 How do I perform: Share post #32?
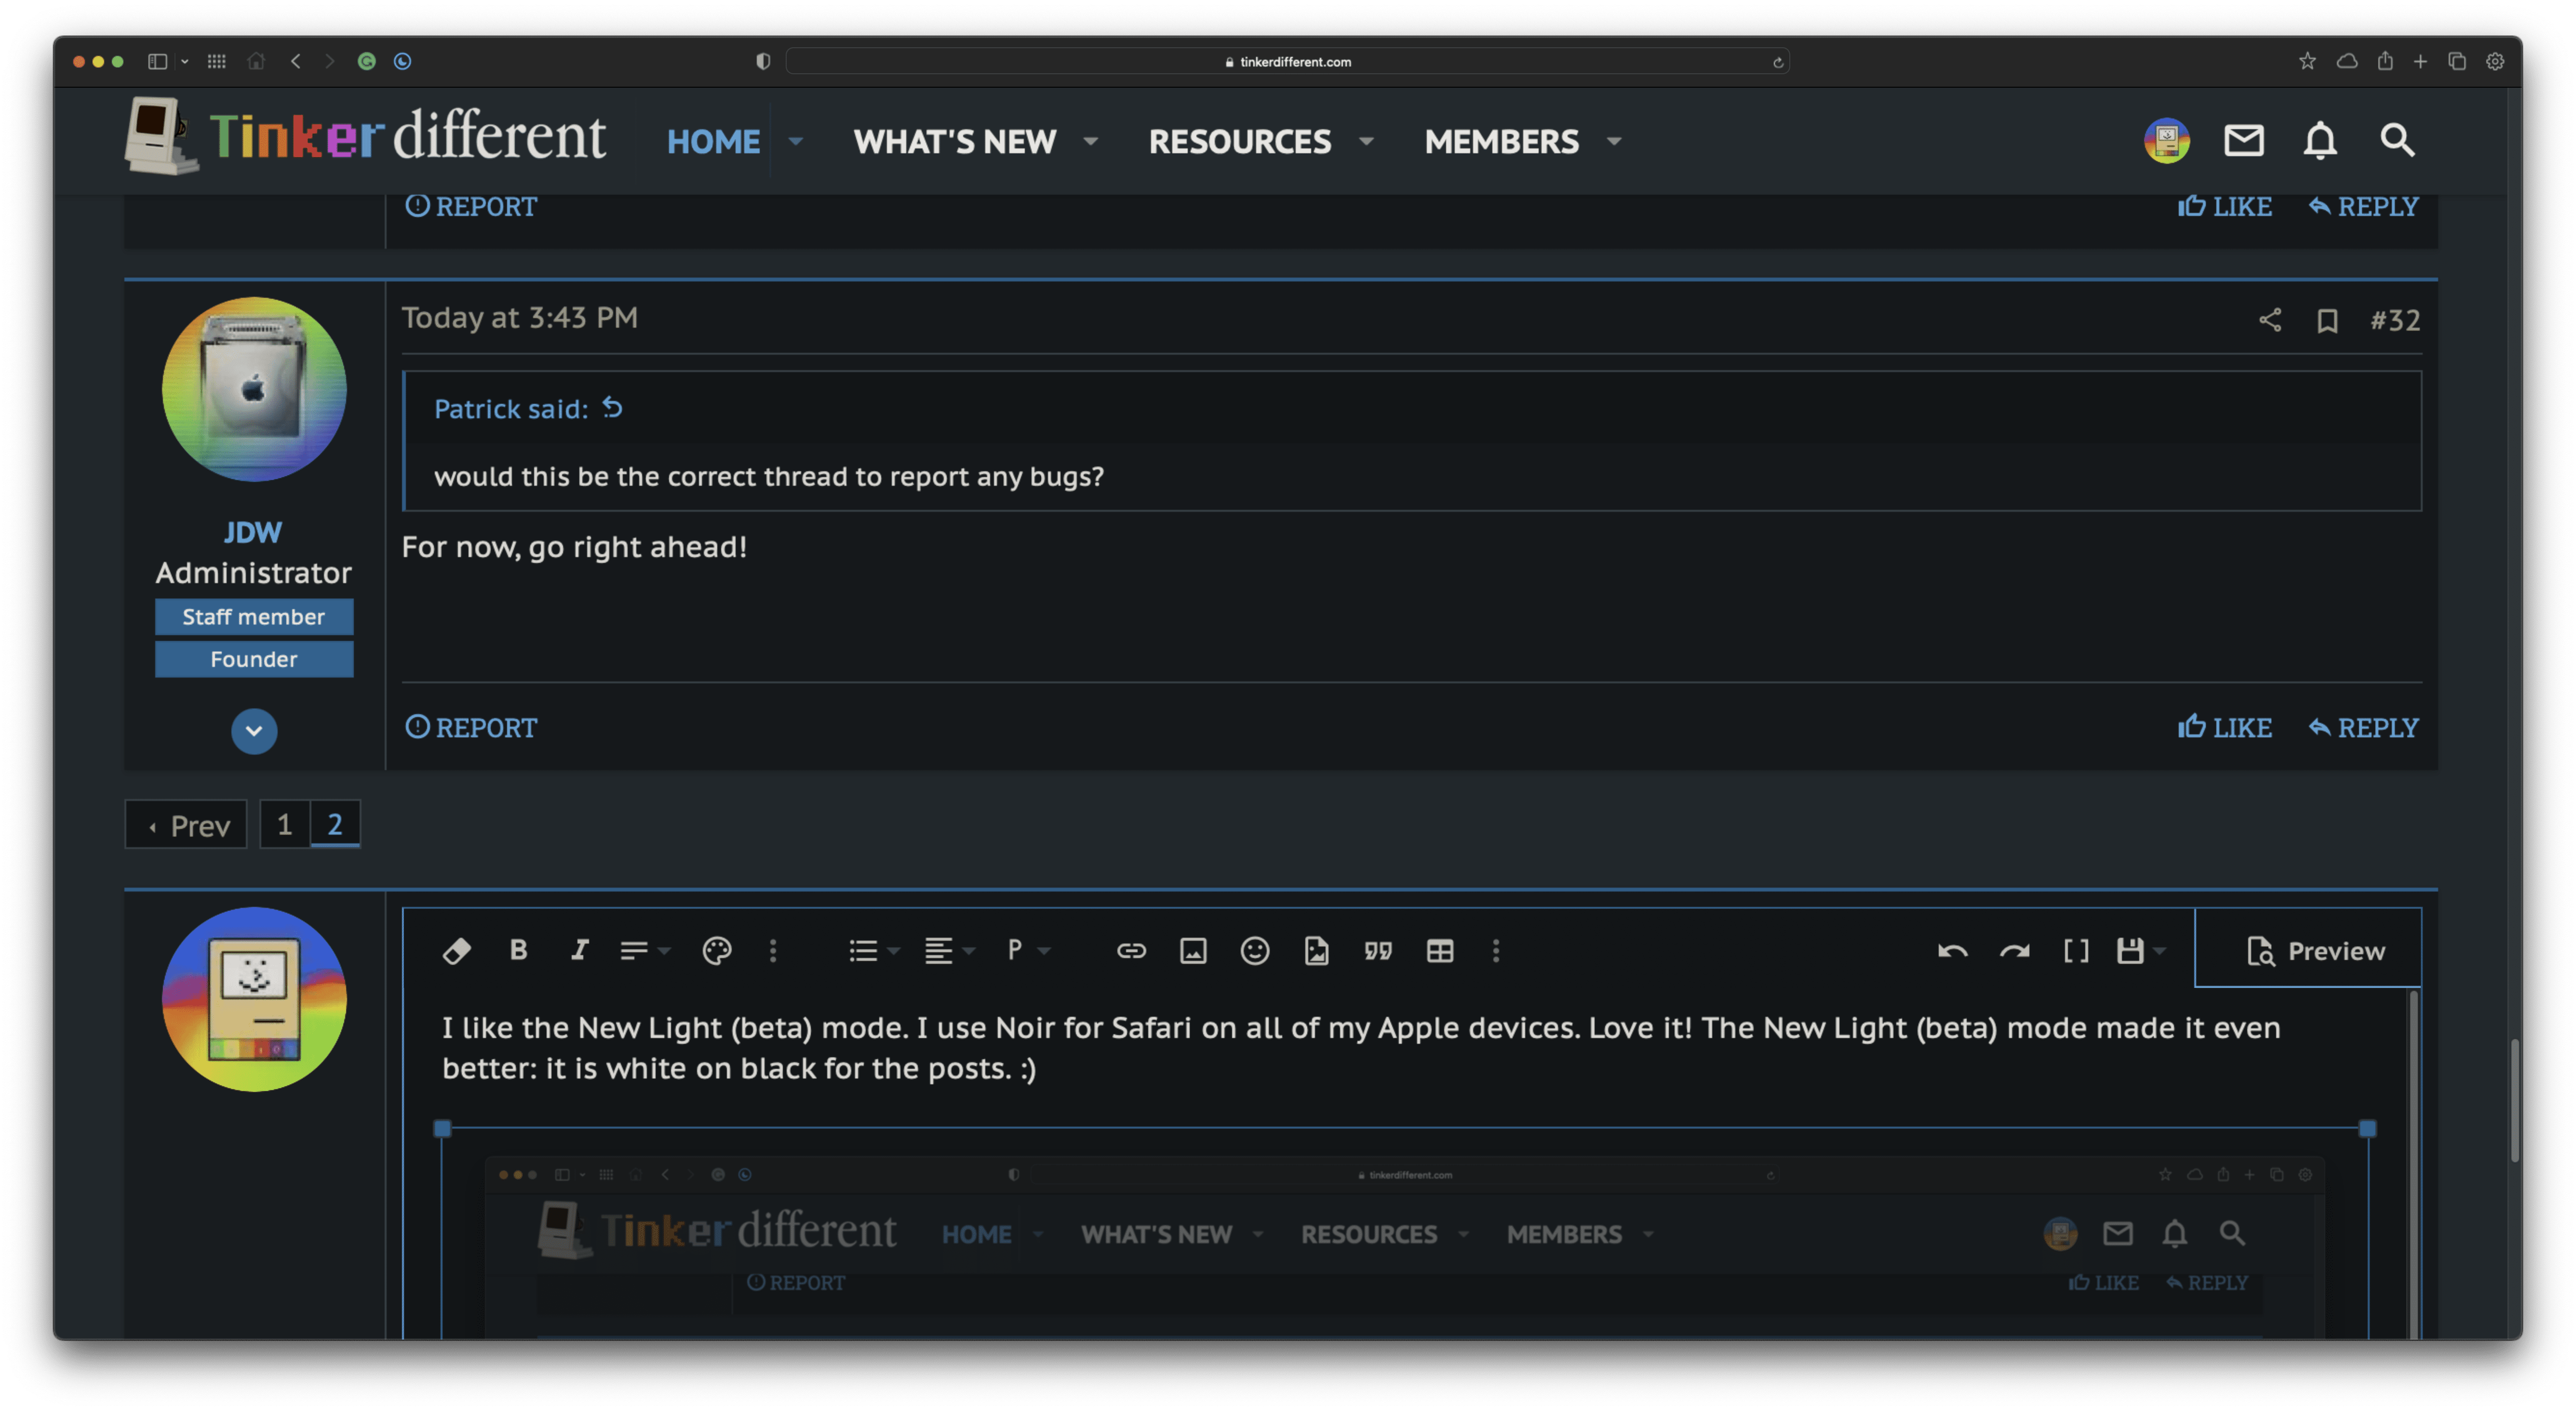click(2270, 320)
